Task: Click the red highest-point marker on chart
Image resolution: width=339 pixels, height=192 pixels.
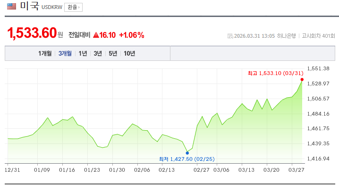Action: pyautogui.click(x=302, y=79)
